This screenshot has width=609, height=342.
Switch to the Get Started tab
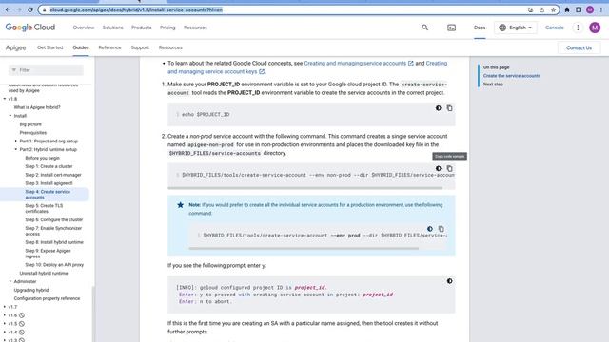(49, 47)
